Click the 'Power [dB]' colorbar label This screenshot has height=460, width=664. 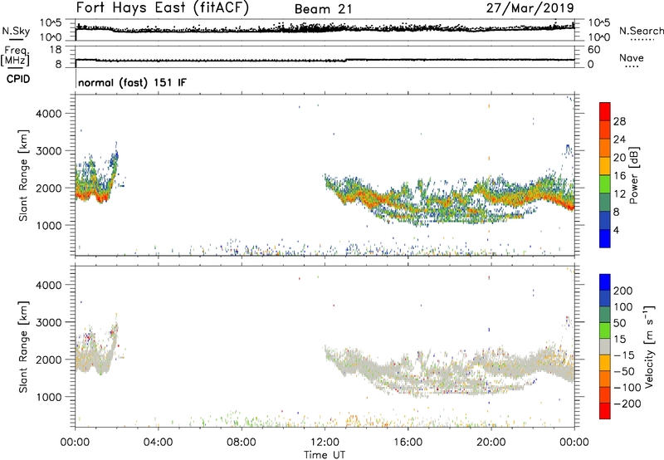coord(633,175)
